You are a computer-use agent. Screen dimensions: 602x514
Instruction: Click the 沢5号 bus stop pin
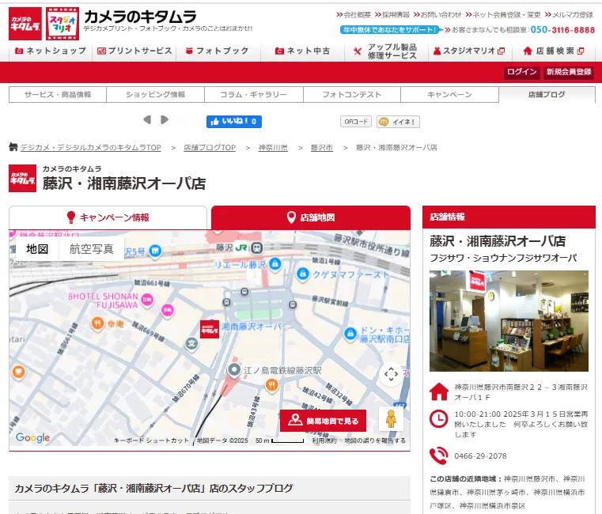click(x=155, y=251)
